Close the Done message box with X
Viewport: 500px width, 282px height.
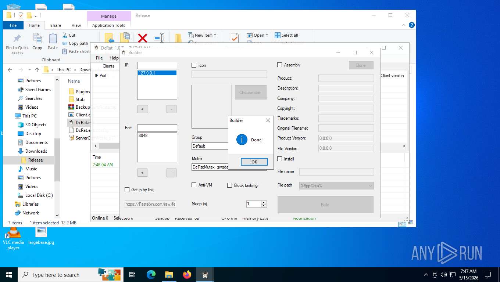[x=268, y=120]
